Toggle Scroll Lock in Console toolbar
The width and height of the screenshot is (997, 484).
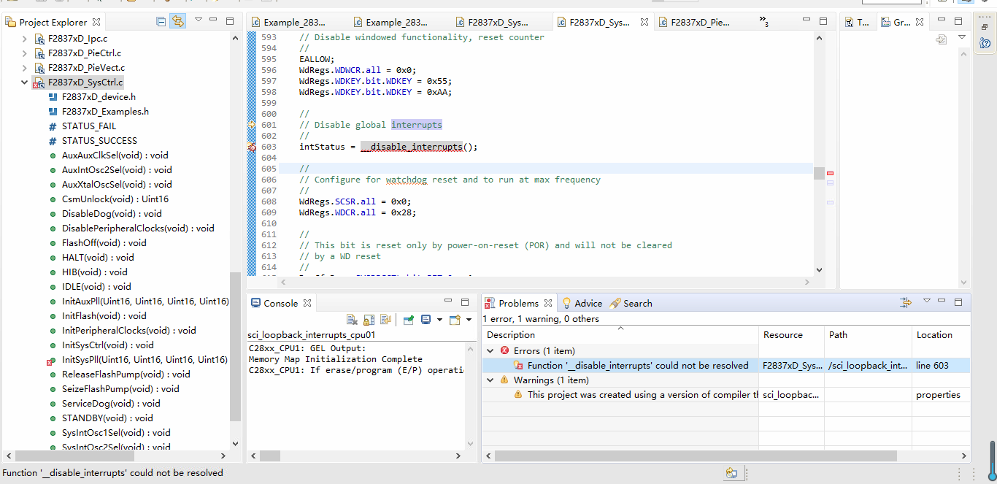pyautogui.click(x=369, y=320)
